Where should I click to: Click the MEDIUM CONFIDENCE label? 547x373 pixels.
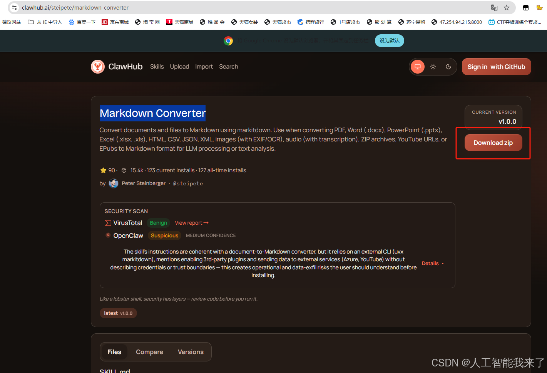click(211, 235)
